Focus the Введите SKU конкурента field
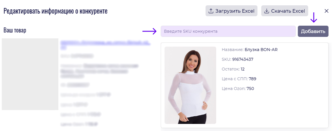 click(x=228, y=31)
